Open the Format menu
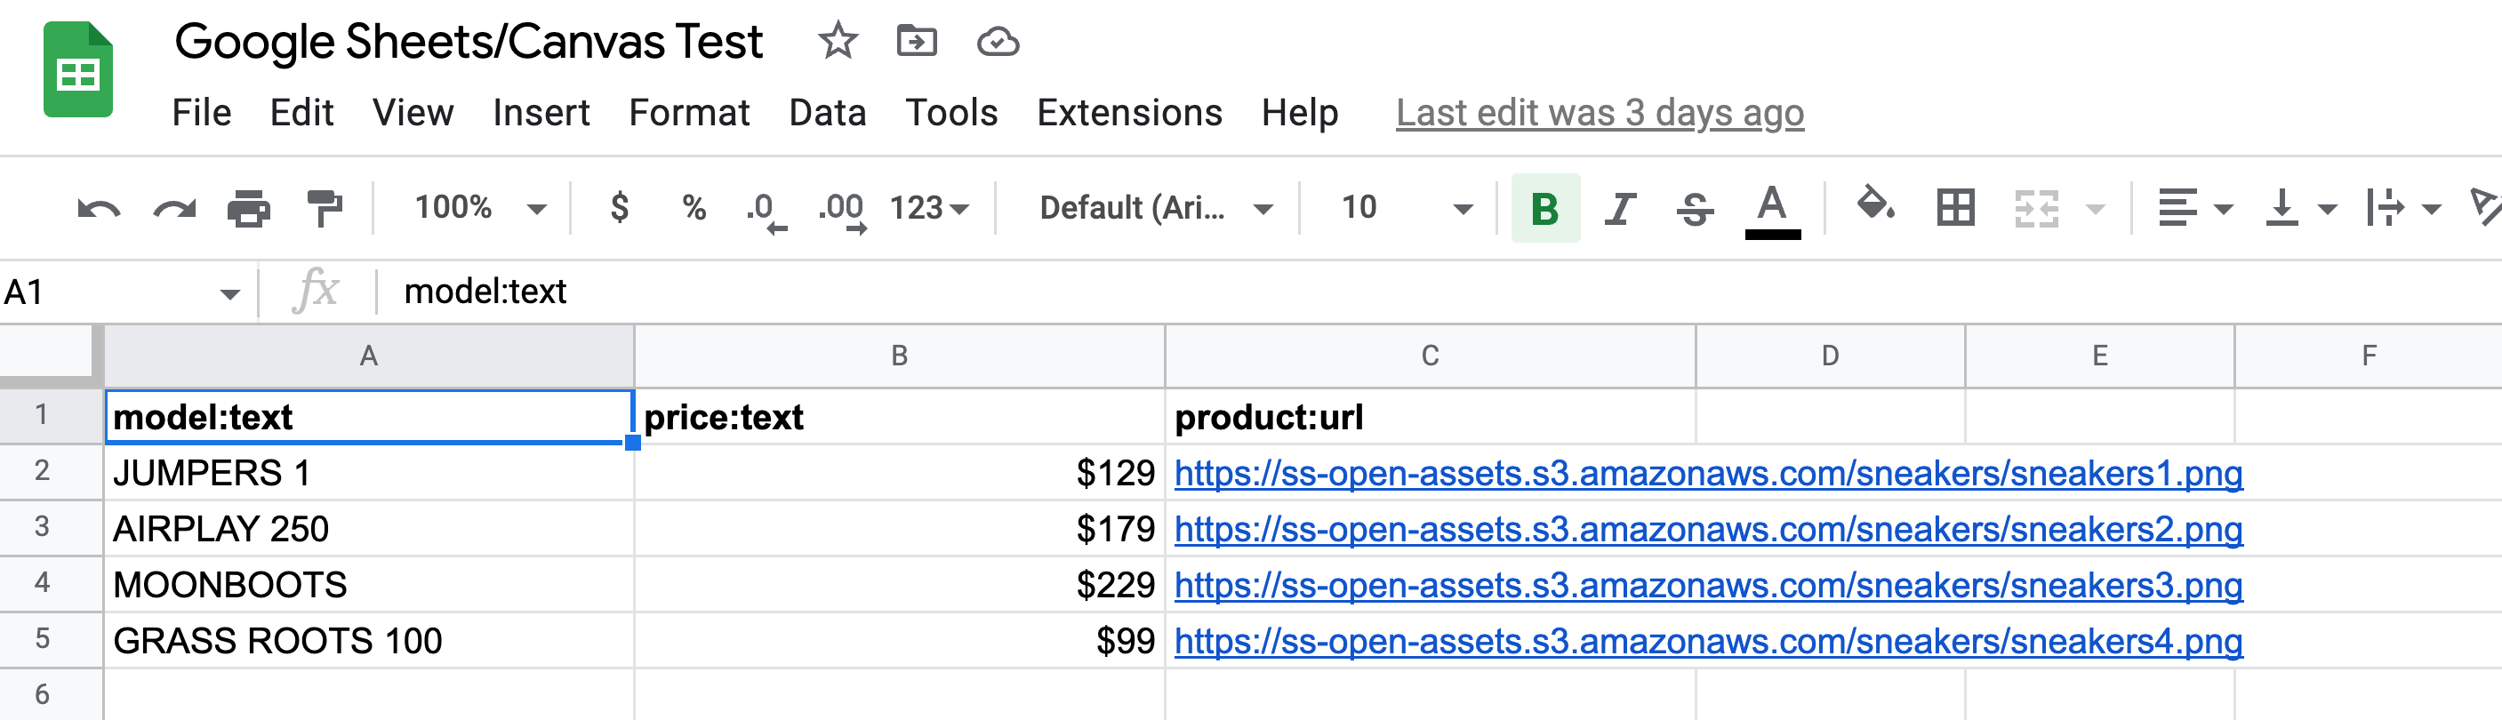The height and width of the screenshot is (720, 2502). coord(689,113)
